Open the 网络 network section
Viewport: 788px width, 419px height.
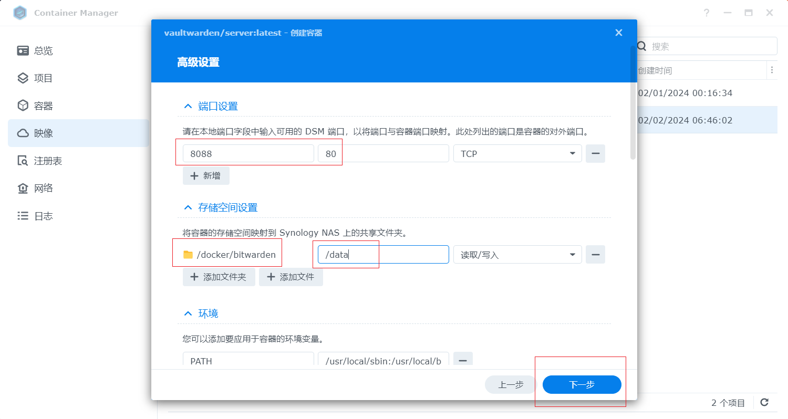[78, 188]
